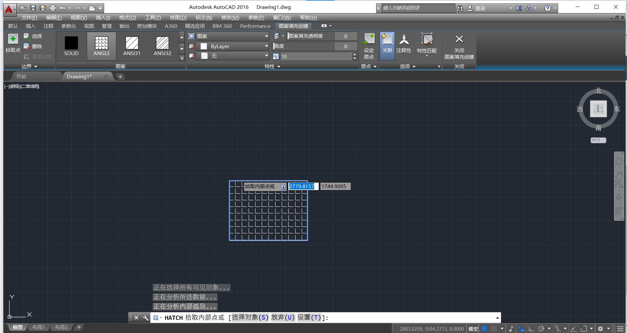The image size is (627, 333).
Task: Click the pan hand icon in navigation bar
Action: tap(619, 175)
